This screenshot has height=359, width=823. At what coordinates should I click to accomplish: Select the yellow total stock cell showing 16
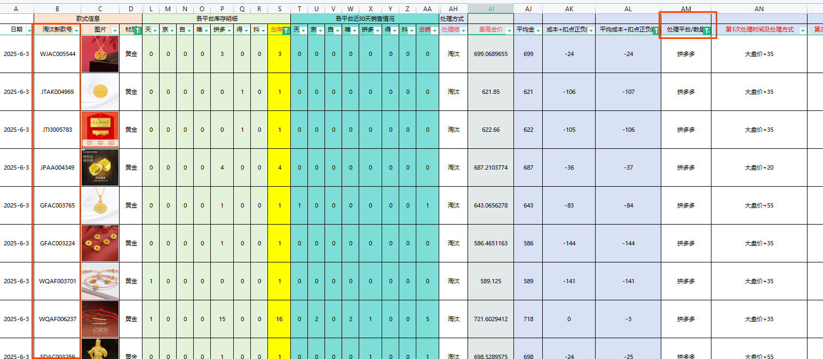click(279, 319)
